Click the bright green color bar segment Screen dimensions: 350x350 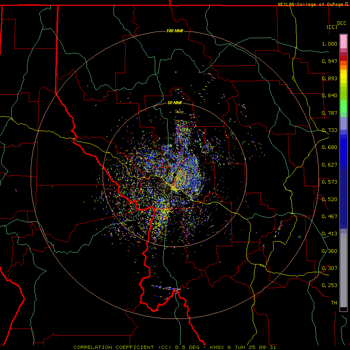click(x=343, y=106)
